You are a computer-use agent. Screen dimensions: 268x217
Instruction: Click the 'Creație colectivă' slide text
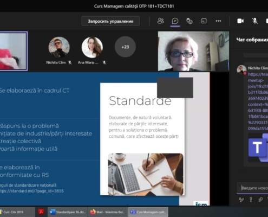click(x=20, y=141)
